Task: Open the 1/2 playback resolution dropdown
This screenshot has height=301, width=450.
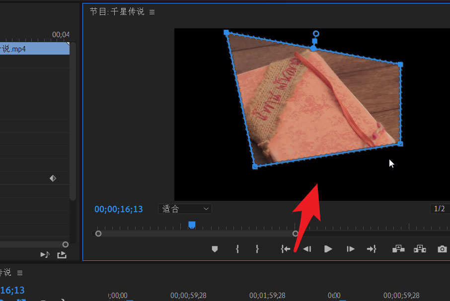Action: tap(439, 209)
